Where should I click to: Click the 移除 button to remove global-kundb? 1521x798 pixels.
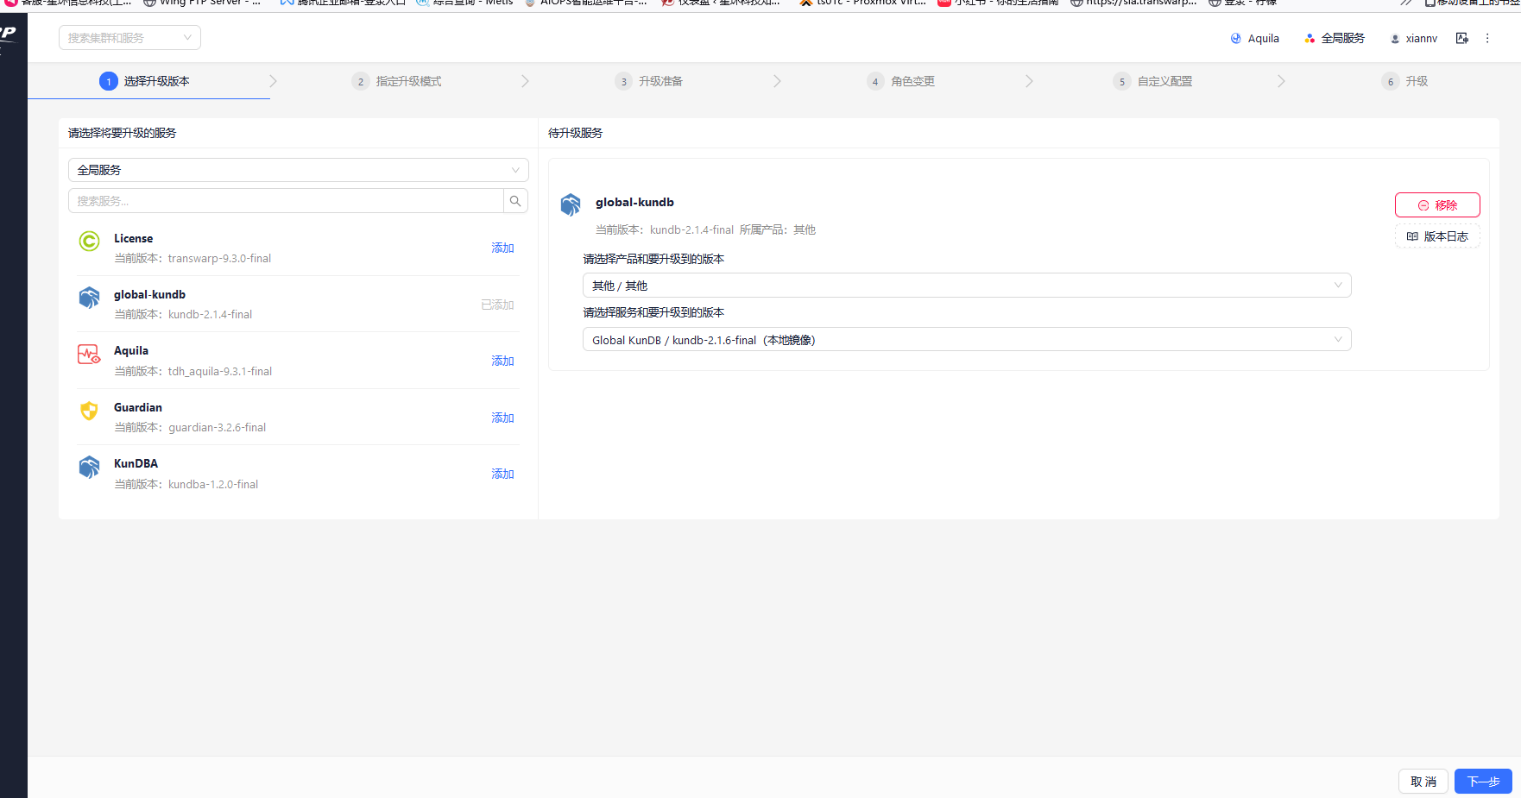tap(1437, 204)
